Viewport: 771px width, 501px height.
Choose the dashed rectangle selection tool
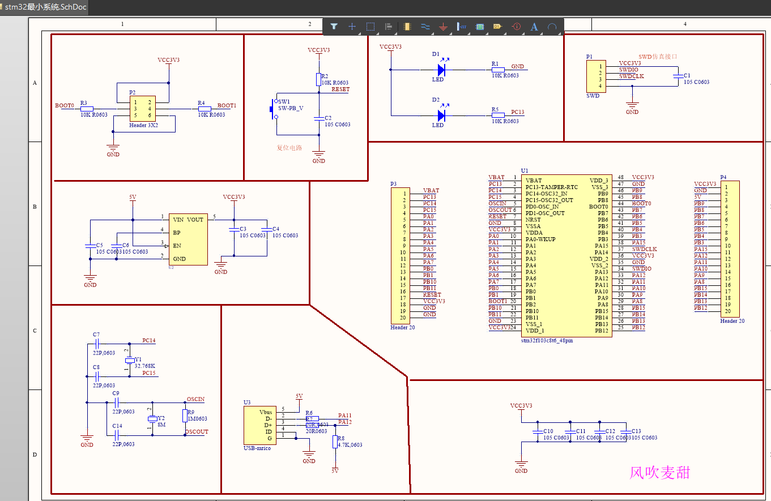(370, 26)
